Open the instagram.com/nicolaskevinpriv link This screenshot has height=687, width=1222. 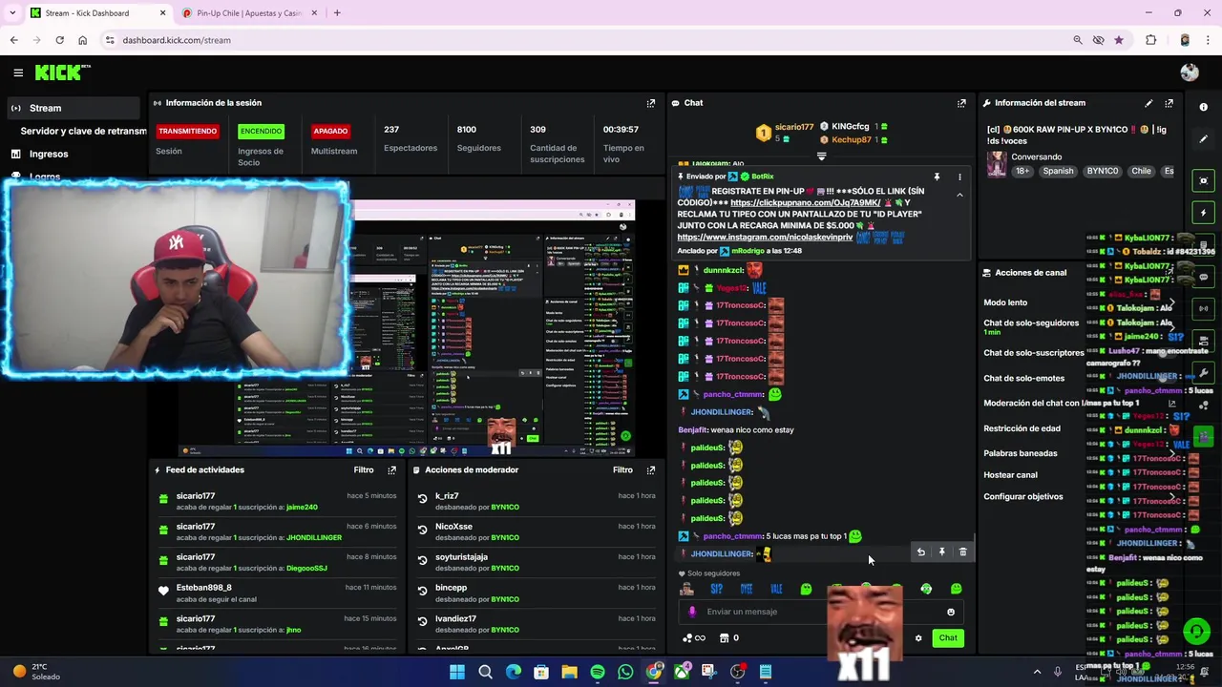point(765,238)
